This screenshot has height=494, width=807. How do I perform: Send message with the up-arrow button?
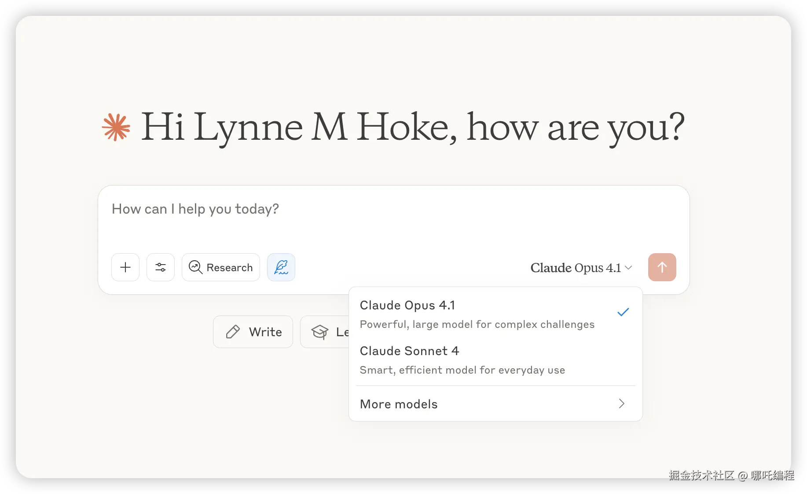click(x=662, y=267)
